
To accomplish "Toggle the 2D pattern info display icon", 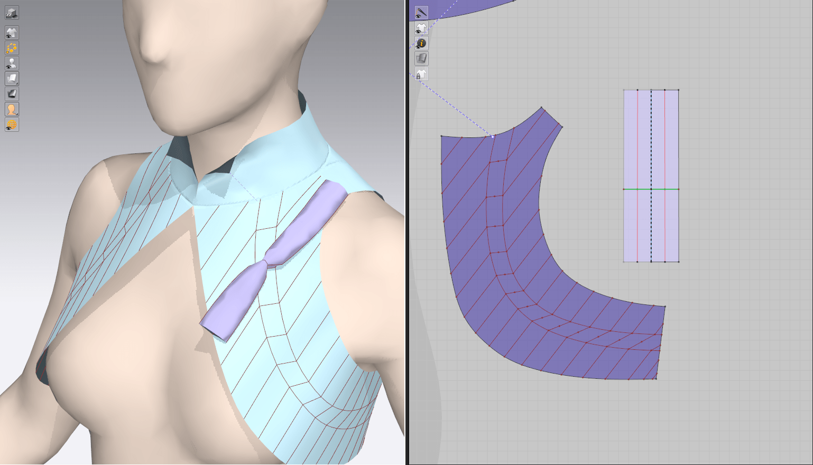I will click(x=421, y=43).
